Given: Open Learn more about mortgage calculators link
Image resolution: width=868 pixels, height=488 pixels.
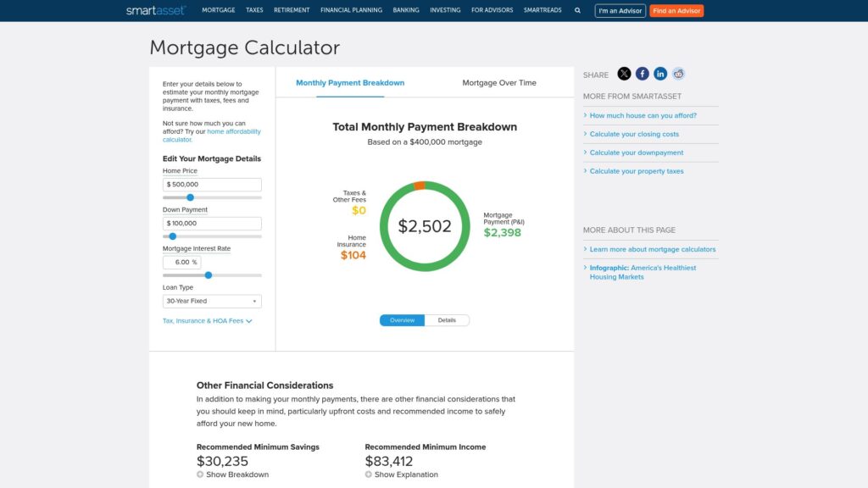Looking at the screenshot, I should [x=652, y=250].
